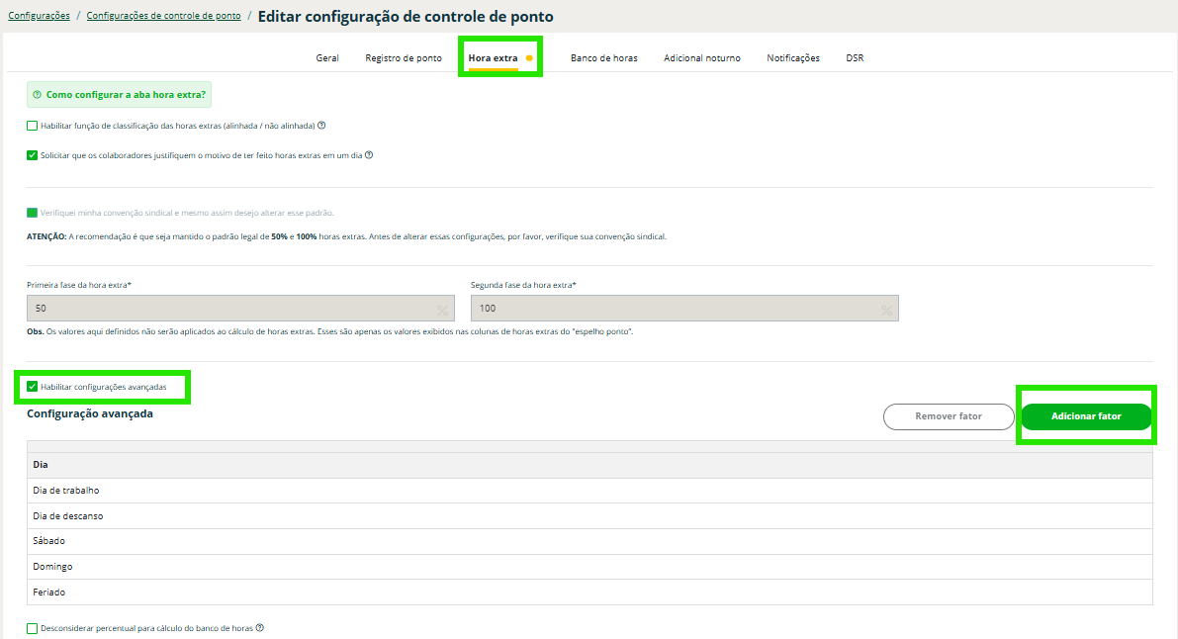Switch to the DSR tab
Image resolution: width=1178 pixels, height=639 pixels.
click(855, 58)
